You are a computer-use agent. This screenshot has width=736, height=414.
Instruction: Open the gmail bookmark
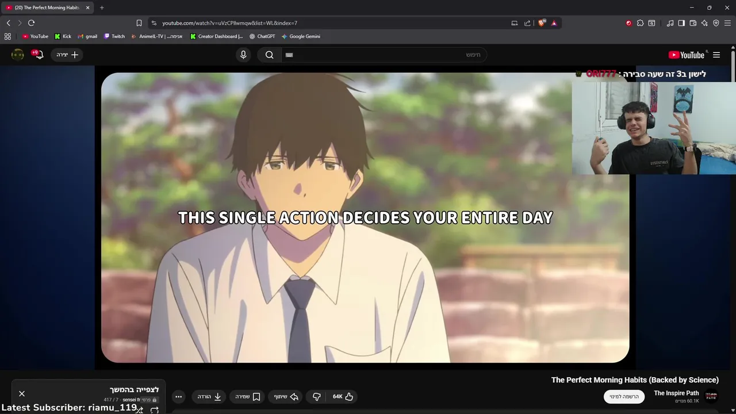click(87, 36)
